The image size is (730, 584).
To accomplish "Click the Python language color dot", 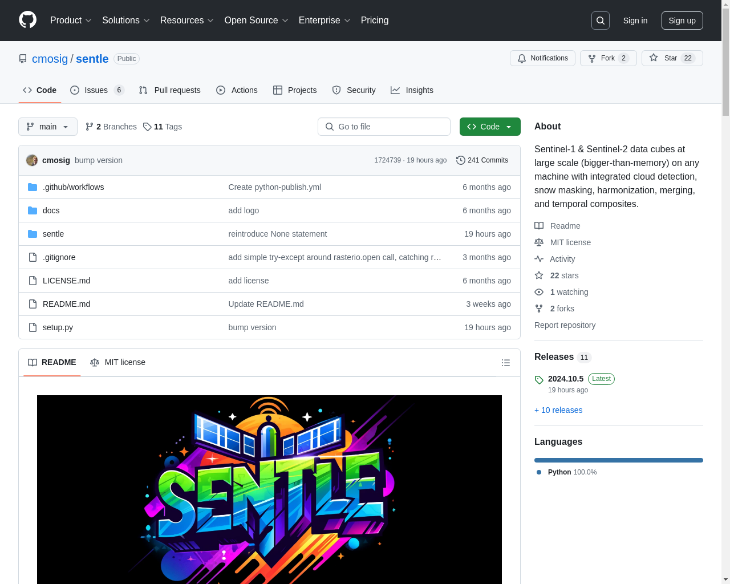I will [x=539, y=472].
